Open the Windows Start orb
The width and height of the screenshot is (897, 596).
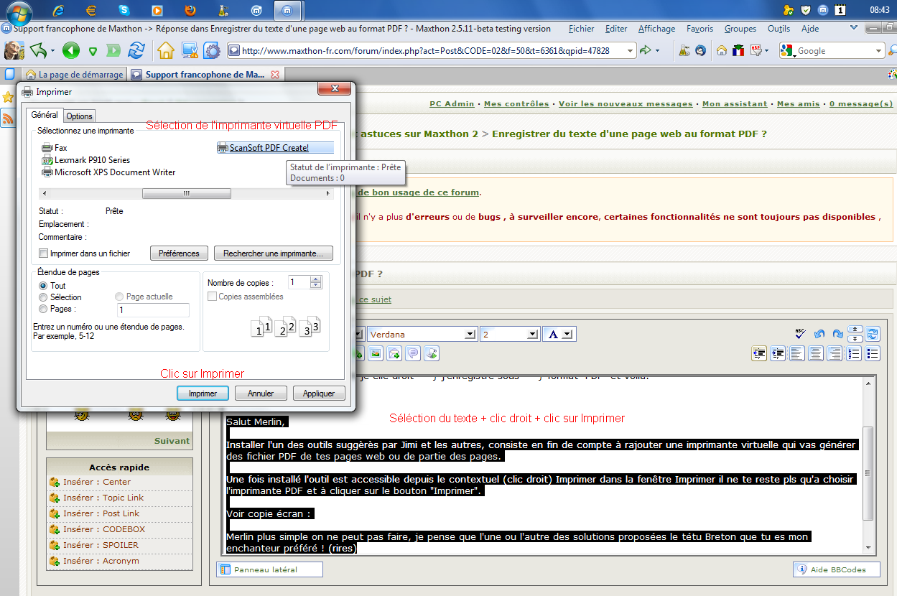coord(19,12)
